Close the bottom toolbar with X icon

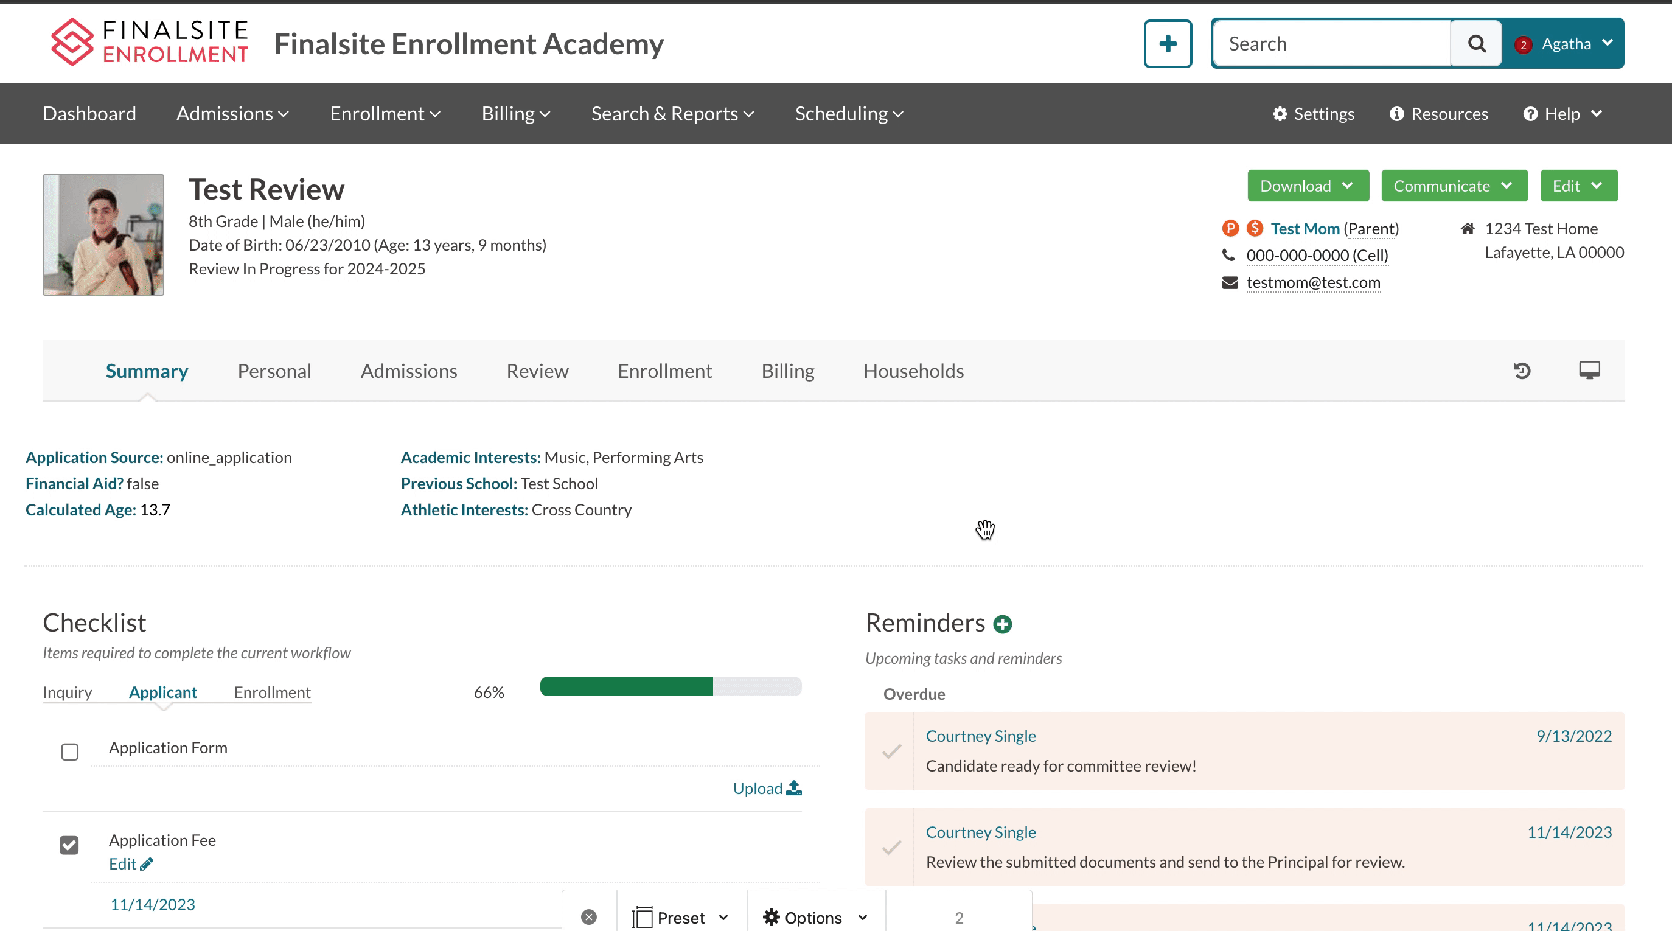click(x=589, y=917)
